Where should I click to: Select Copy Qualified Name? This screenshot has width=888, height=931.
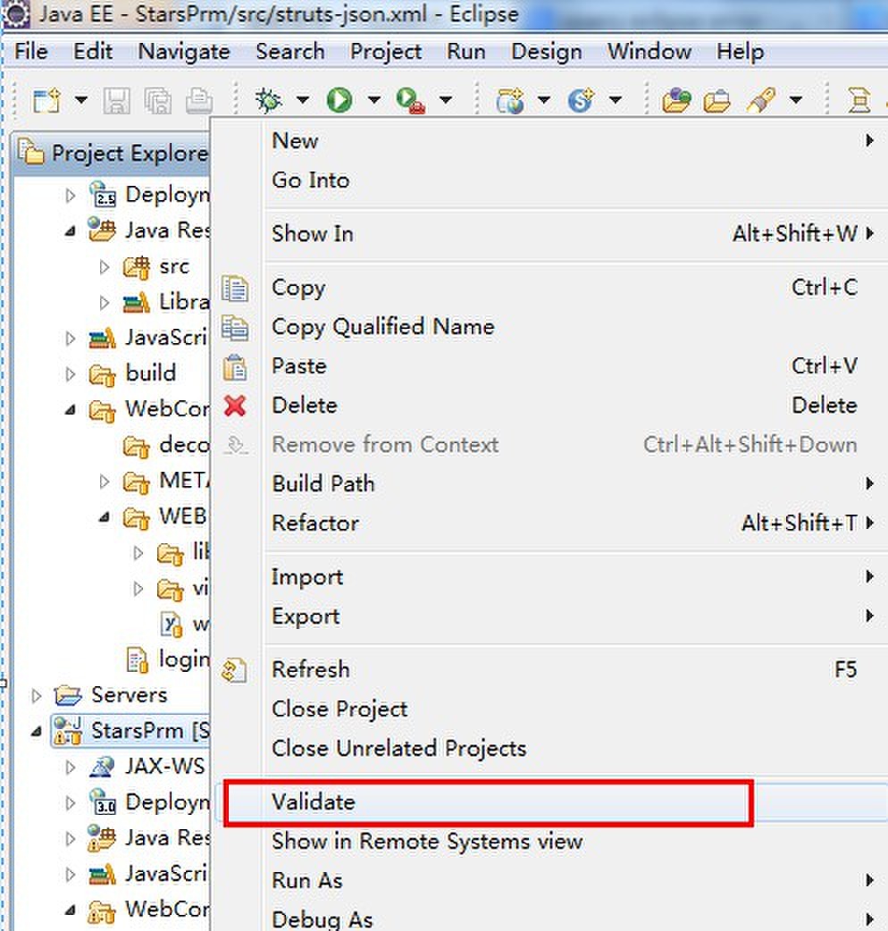point(549,327)
